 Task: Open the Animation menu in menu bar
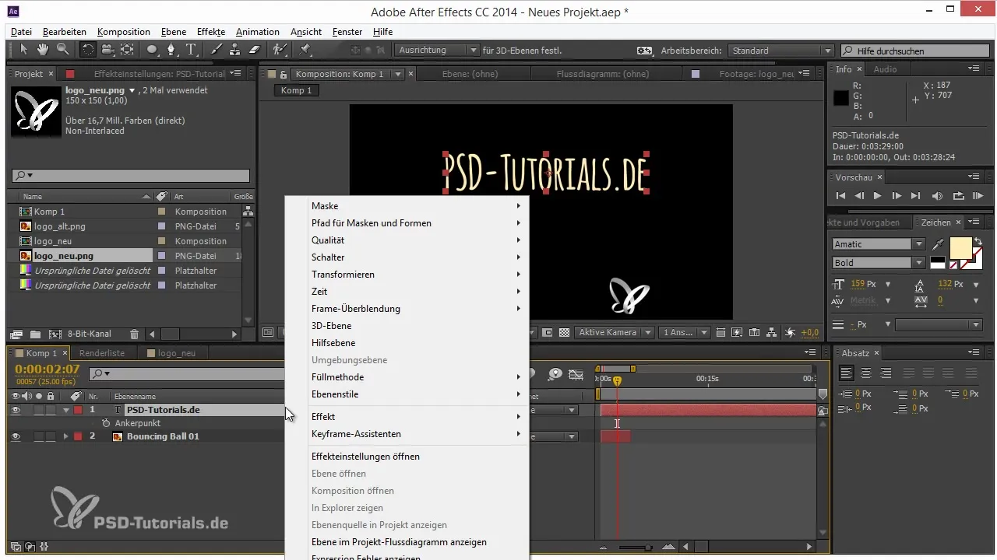coord(257,32)
